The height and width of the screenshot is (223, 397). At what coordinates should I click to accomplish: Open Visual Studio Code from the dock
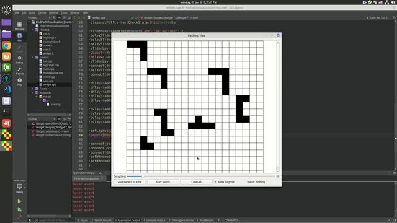(6, 89)
